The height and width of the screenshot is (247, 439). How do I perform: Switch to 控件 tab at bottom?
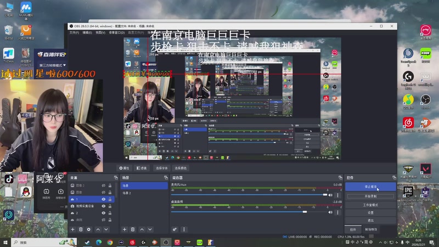click(353, 229)
